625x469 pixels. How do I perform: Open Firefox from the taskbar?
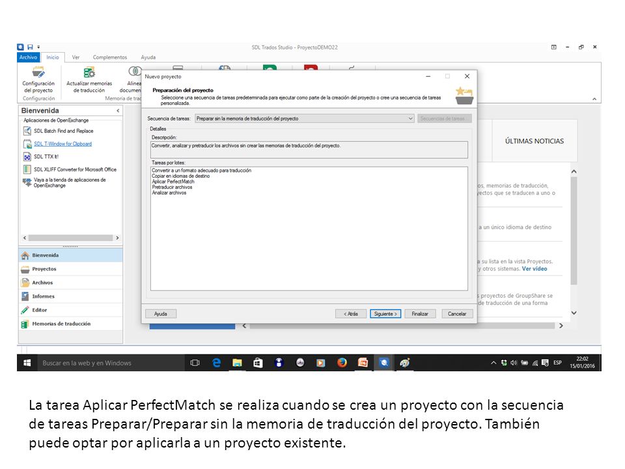click(342, 363)
